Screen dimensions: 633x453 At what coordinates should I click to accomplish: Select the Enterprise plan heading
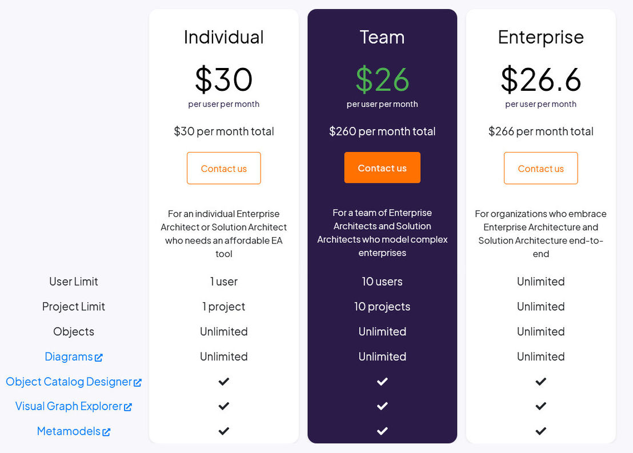pos(541,38)
